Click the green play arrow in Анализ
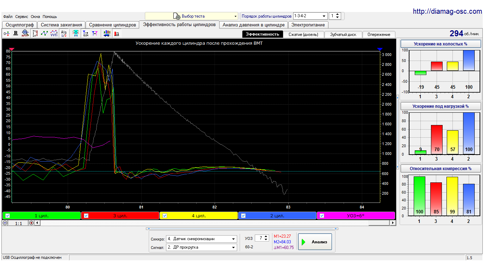This screenshot has width=487, height=262. [303, 242]
